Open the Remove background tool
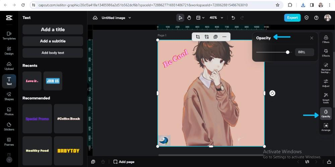335x167 pixels. 326,68
